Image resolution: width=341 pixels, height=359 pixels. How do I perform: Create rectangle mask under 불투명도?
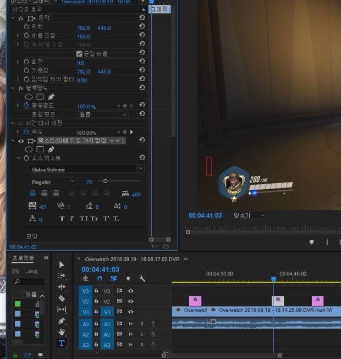click(x=40, y=97)
